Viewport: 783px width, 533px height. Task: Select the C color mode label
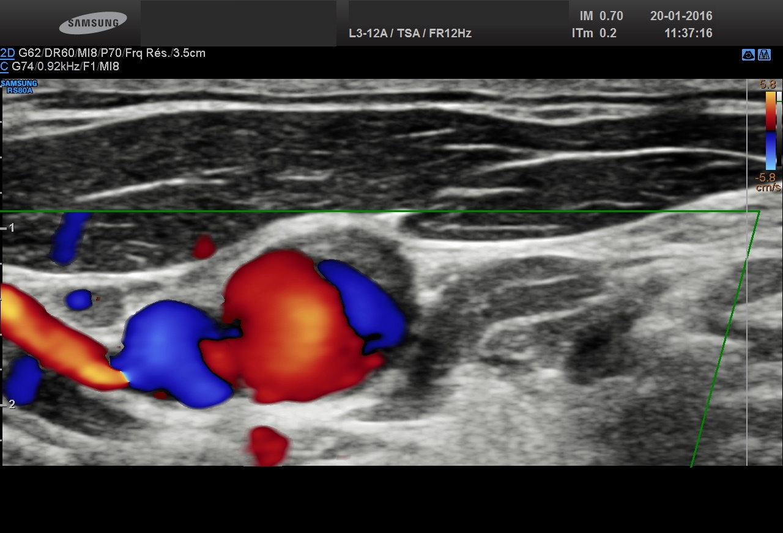pyautogui.click(x=4, y=67)
